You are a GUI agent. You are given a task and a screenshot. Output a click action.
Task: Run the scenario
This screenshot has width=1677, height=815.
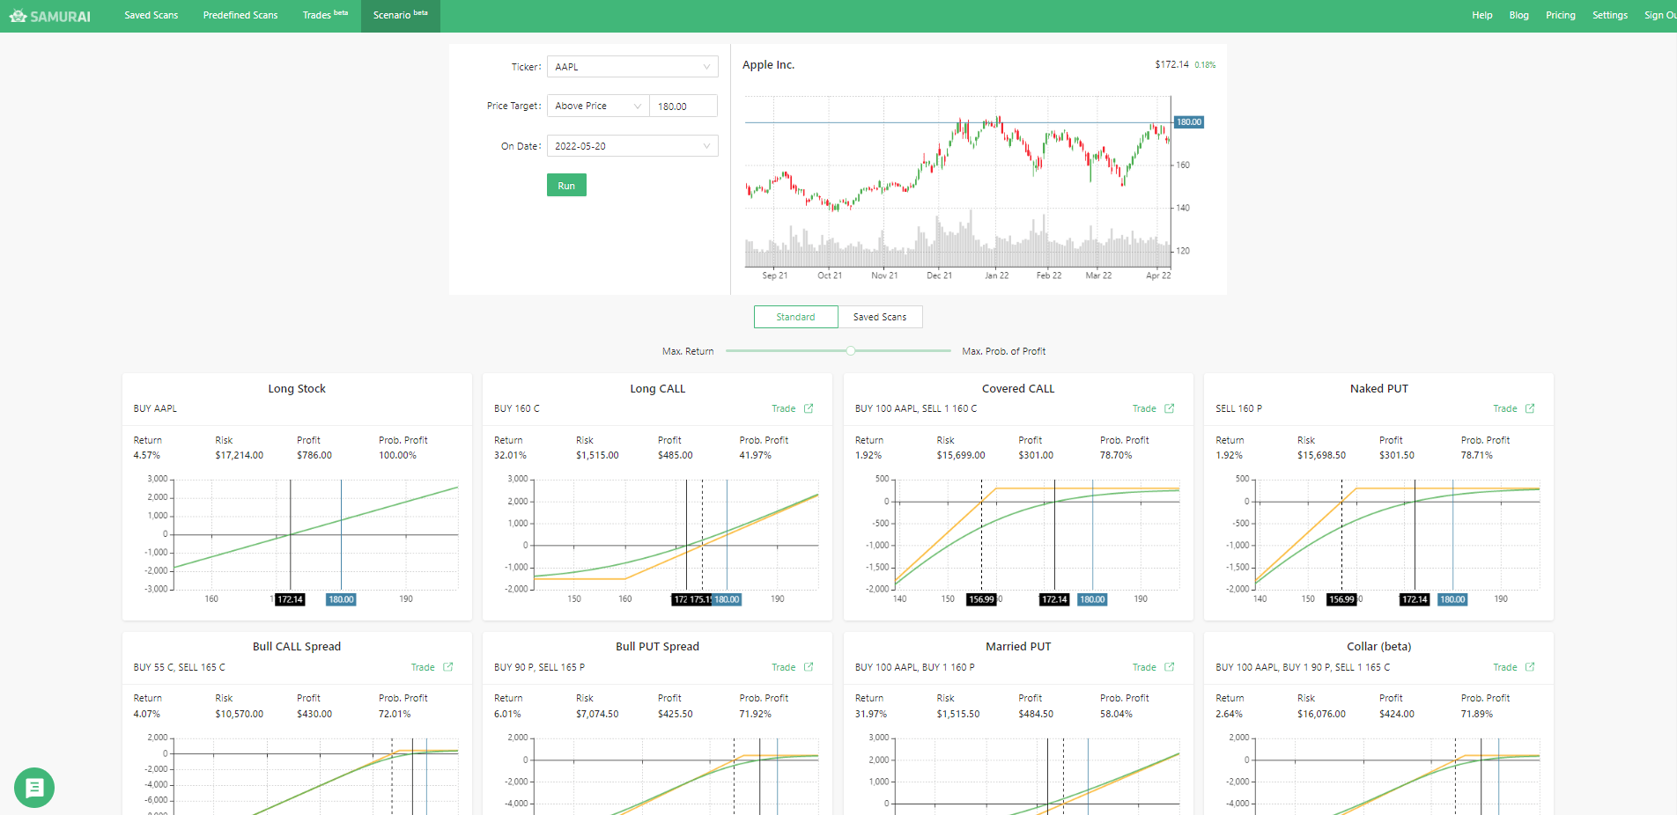click(566, 186)
